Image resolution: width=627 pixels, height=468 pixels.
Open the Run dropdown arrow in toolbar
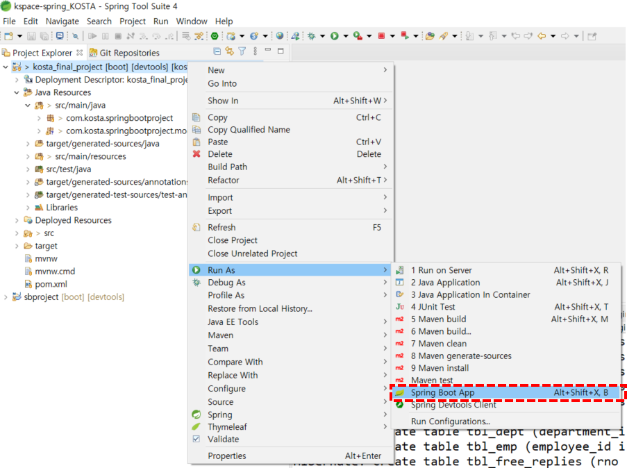[x=346, y=36]
